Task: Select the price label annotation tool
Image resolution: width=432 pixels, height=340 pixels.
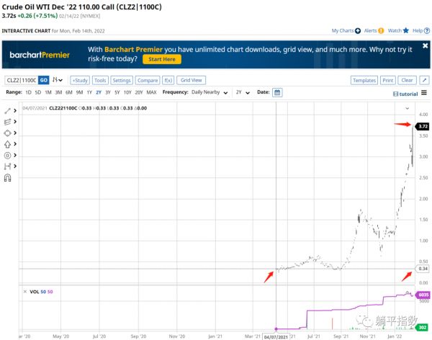Action: [8, 155]
